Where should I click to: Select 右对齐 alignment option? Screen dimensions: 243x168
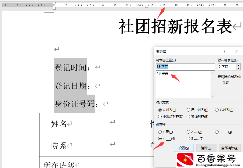point(224,110)
